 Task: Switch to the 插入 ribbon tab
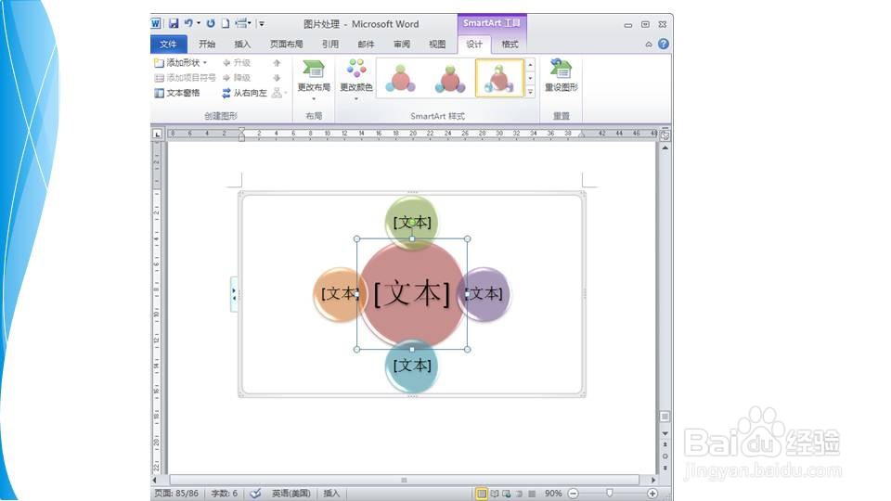tap(242, 44)
